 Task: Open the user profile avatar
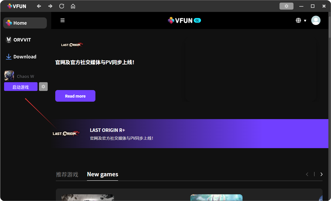coord(316,20)
